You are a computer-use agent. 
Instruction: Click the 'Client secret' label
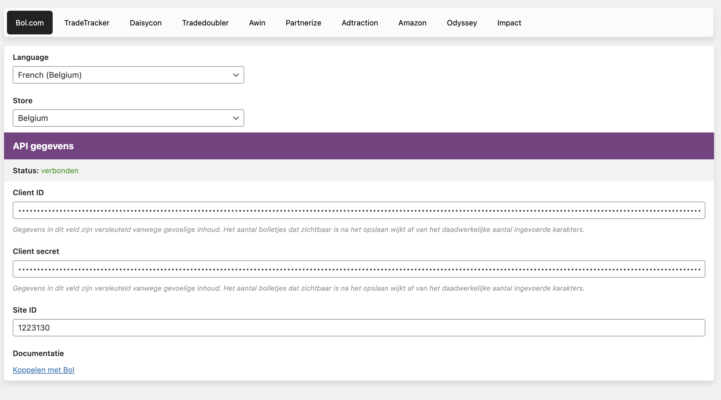(36, 251)
